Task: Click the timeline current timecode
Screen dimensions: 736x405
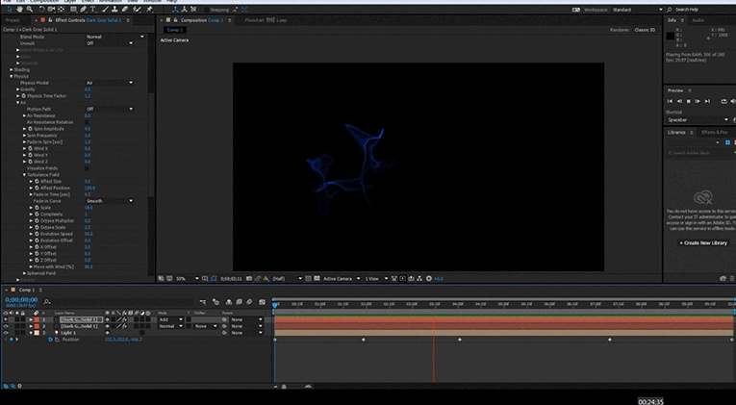Action: coord(21,300)
